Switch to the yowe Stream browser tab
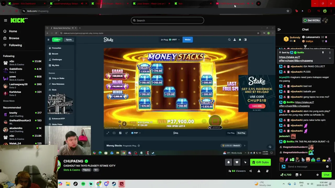The width and height of the screenshot is (335, 188). click(x=152, y=4)
